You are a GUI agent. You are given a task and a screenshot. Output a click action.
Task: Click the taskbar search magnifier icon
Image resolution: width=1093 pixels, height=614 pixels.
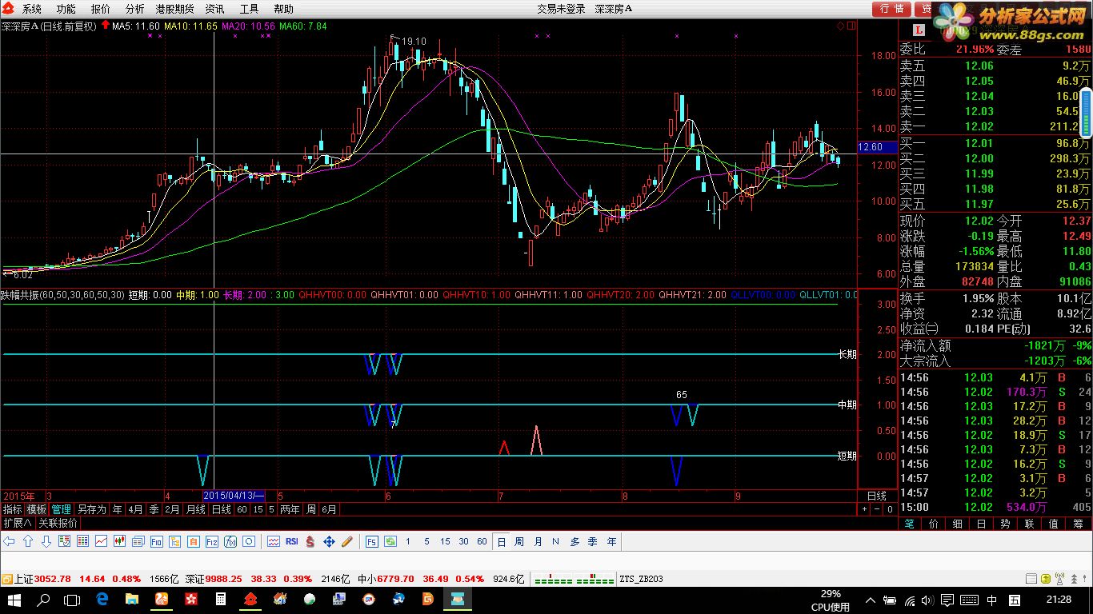tap(44, 599)
